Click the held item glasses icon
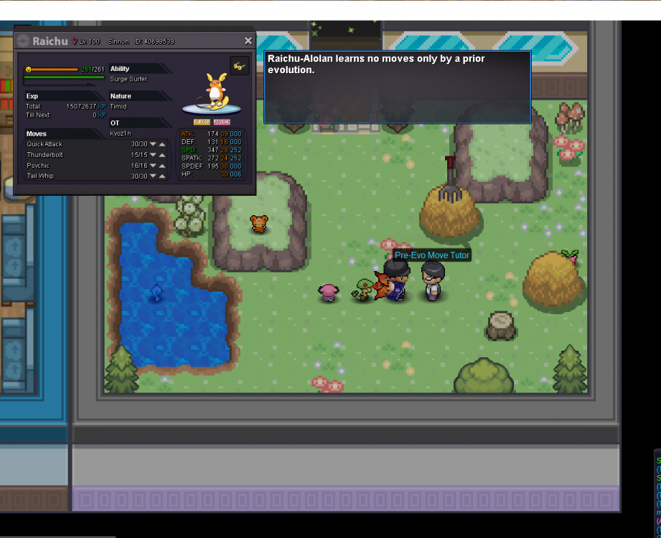 coord(239,66)
